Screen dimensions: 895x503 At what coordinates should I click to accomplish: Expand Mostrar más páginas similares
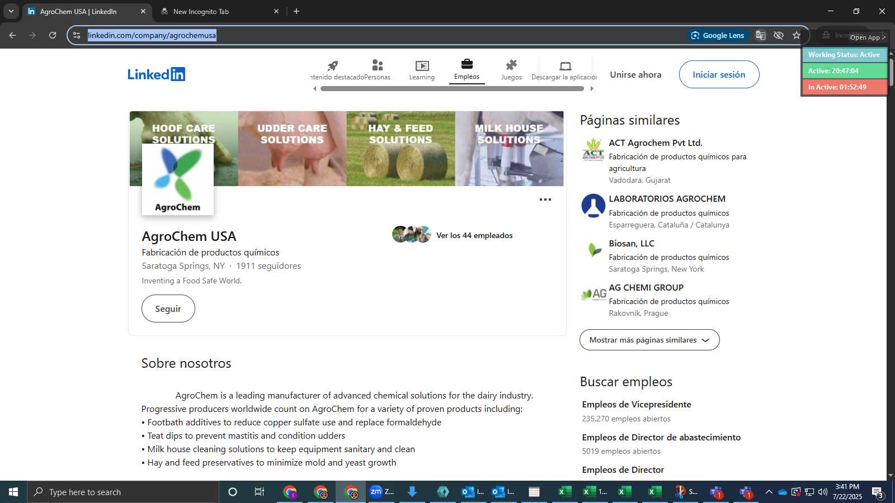coord(649,340)
